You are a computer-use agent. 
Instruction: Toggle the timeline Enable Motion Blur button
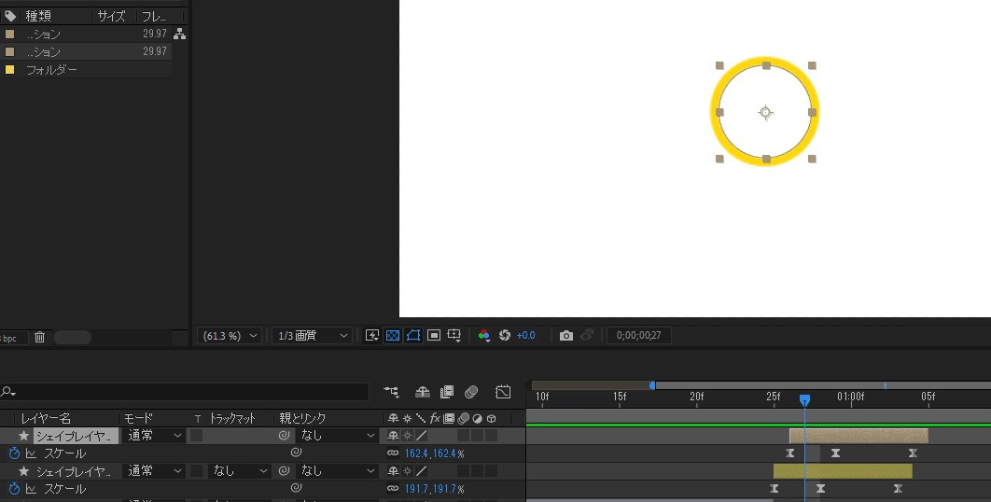pyautogui.click(x=471, y=393)
